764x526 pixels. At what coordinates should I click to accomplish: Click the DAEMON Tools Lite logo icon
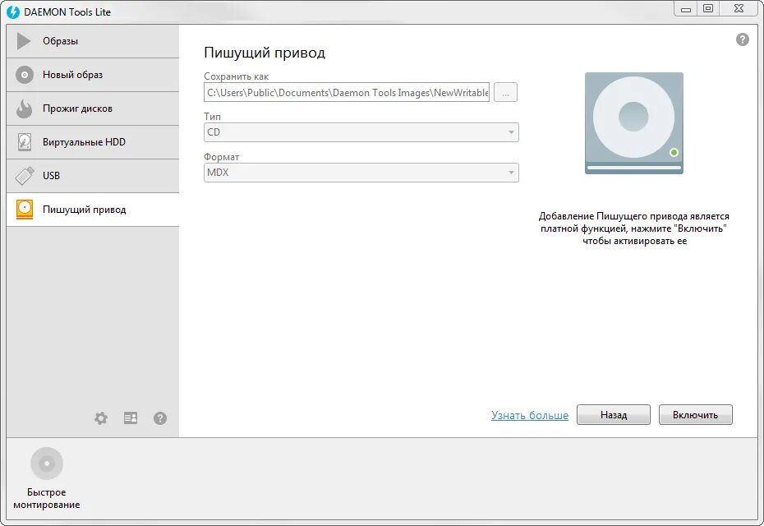click(13, 12)
